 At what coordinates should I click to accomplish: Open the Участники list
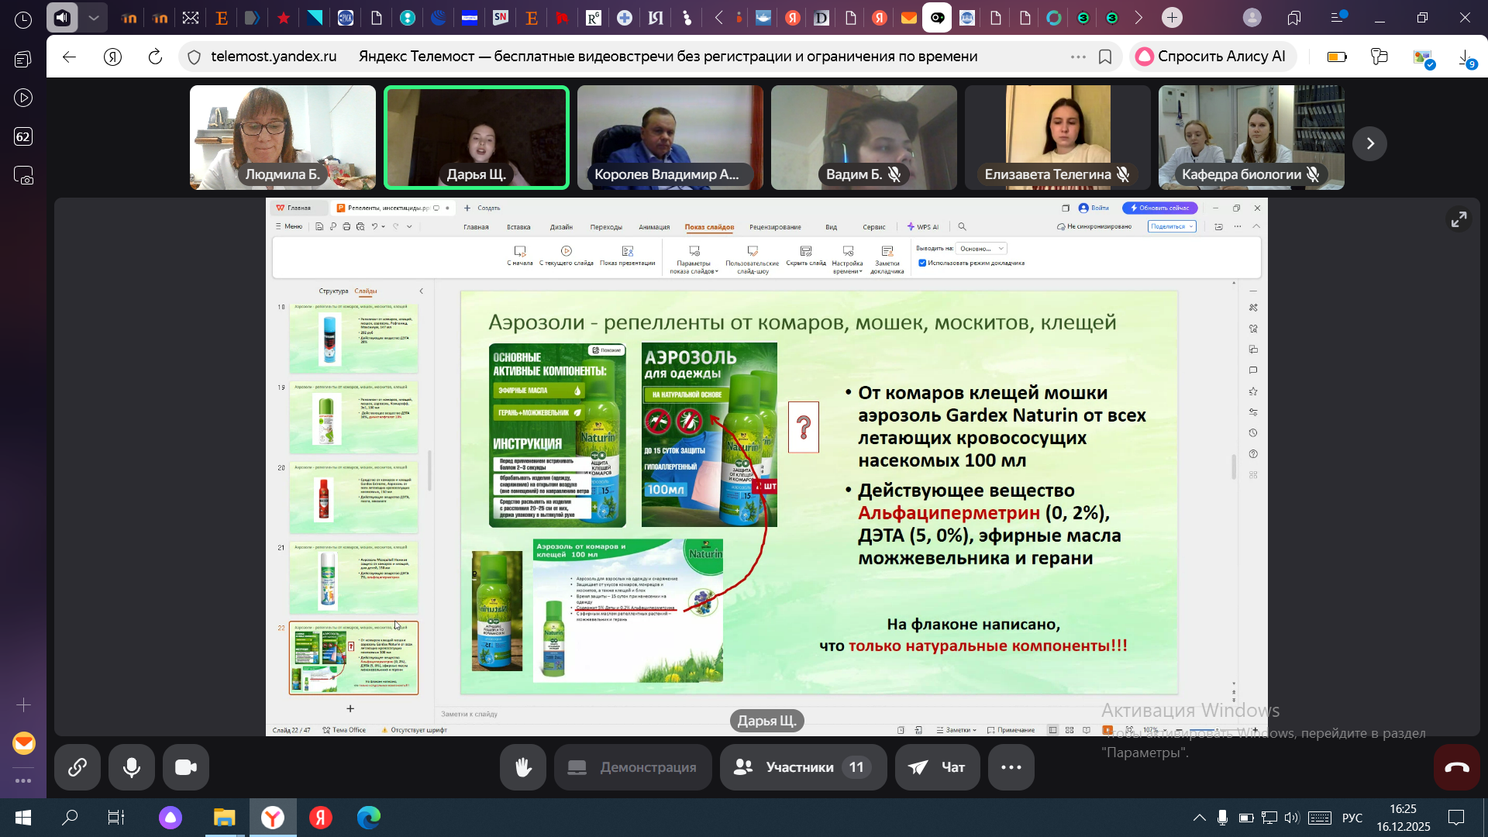pyautogui.click(x=803, y=767)
